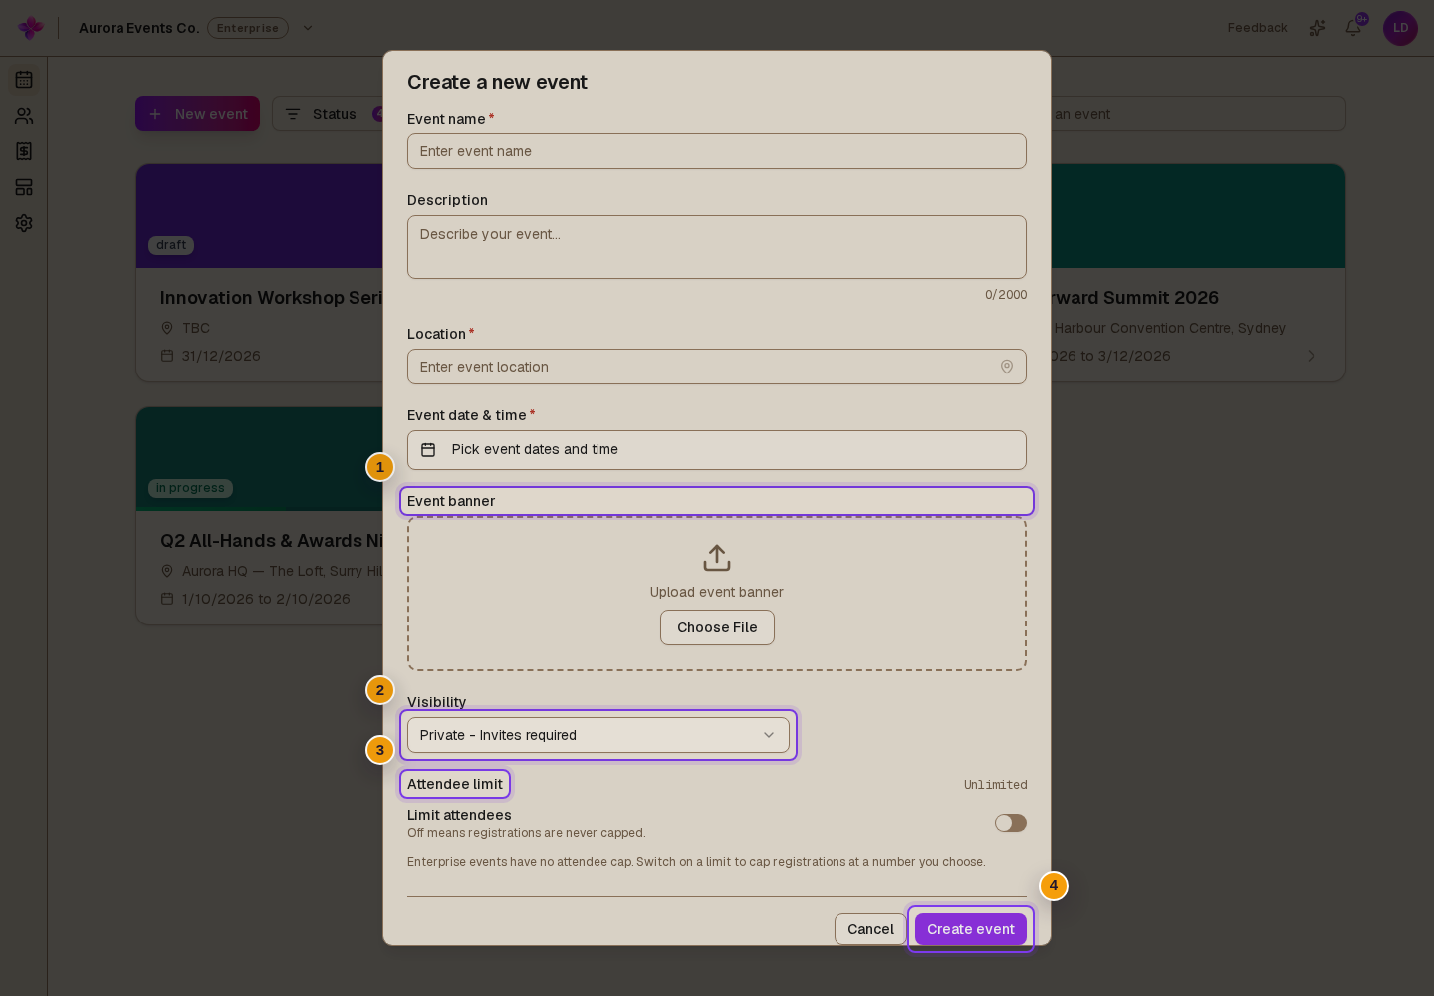
Task: Open the Events calendar sidebar icon
Action: 24,80
